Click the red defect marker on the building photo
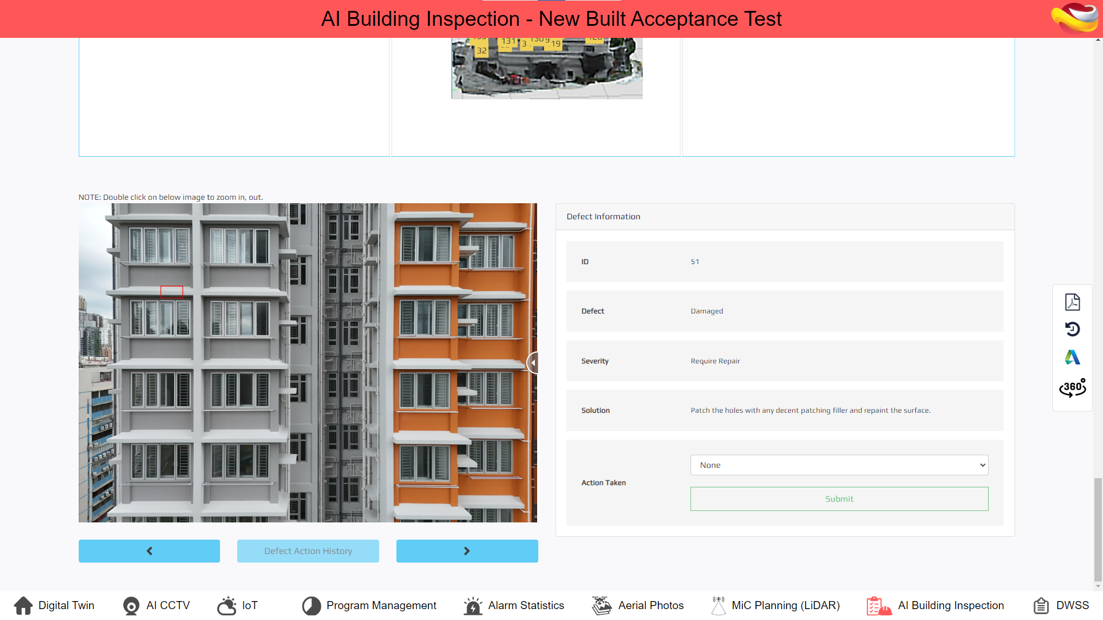The image size is (1103, 620). coord(172,292)
